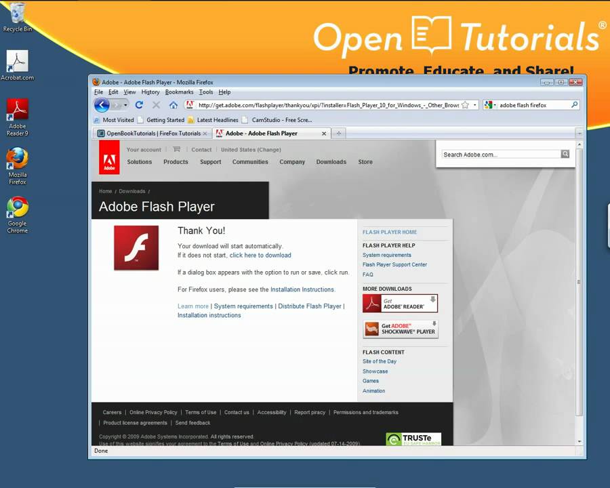Click the Online Privacy Policy footer link
This screenshot has height=488, width=610.
click(153, 412)
